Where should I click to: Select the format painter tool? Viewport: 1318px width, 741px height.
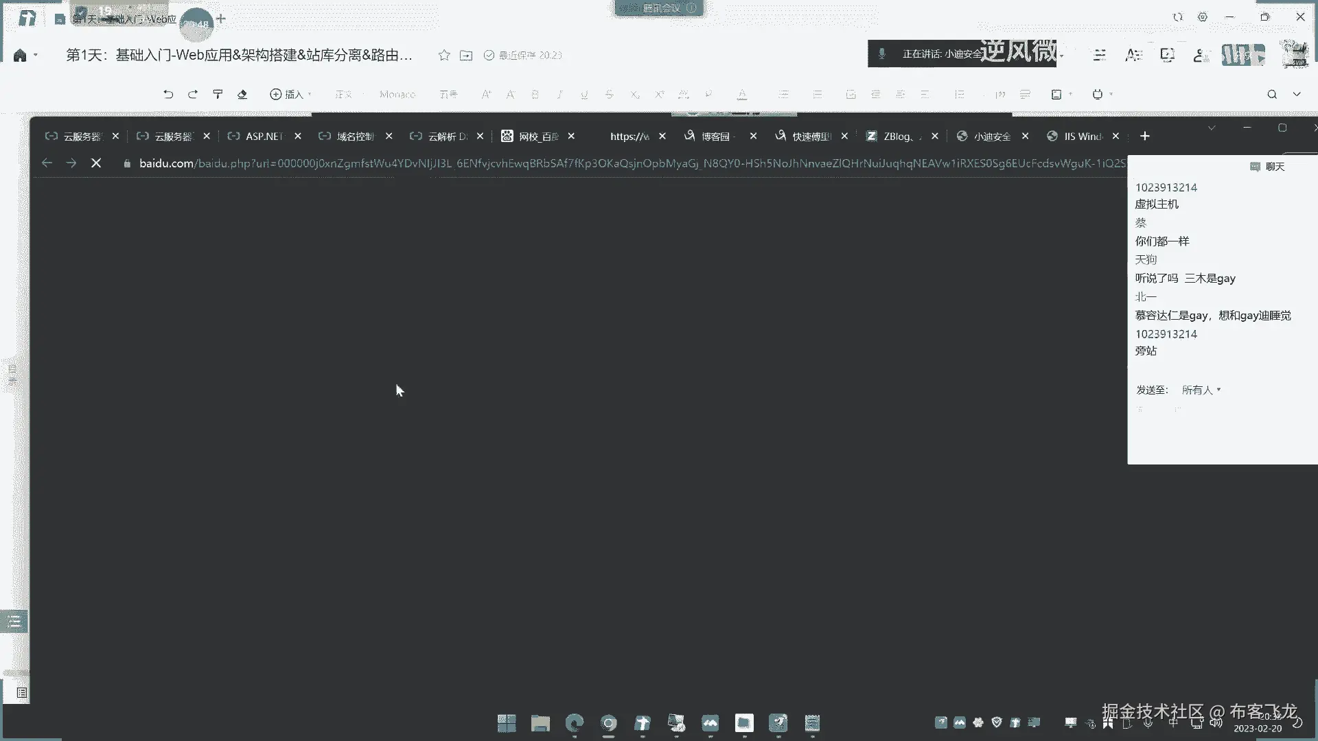pos(218,95)
